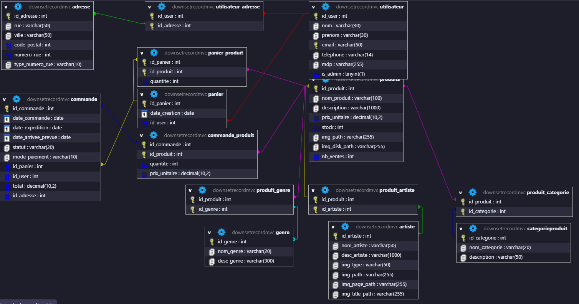Hide columns of the produit_genre table

coord(190,190)
